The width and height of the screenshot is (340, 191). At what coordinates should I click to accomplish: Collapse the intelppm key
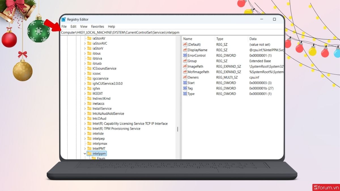tap(85, 153)
